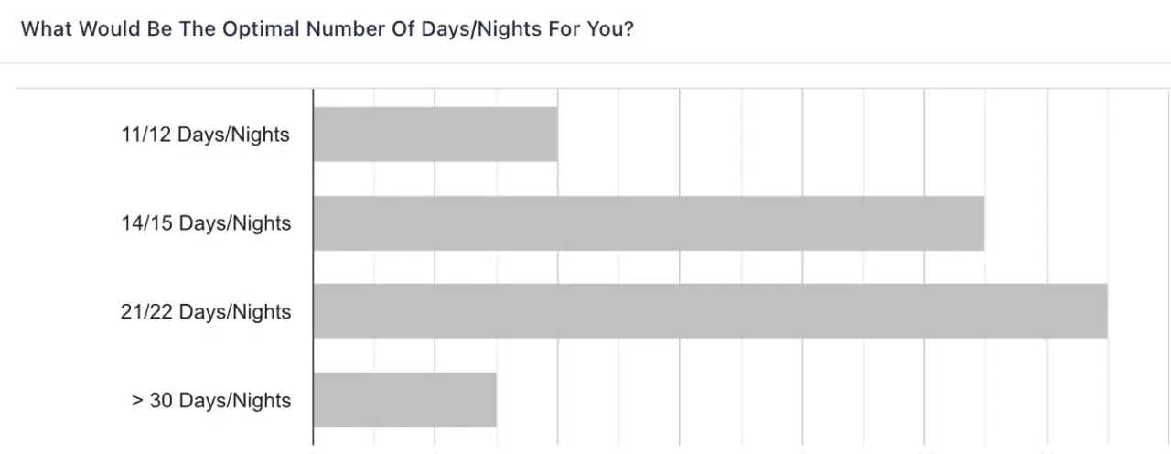
Task: Click the '> 30 Days/Nights' axis label
Action: pyautogui.click(x=211, y=401)
